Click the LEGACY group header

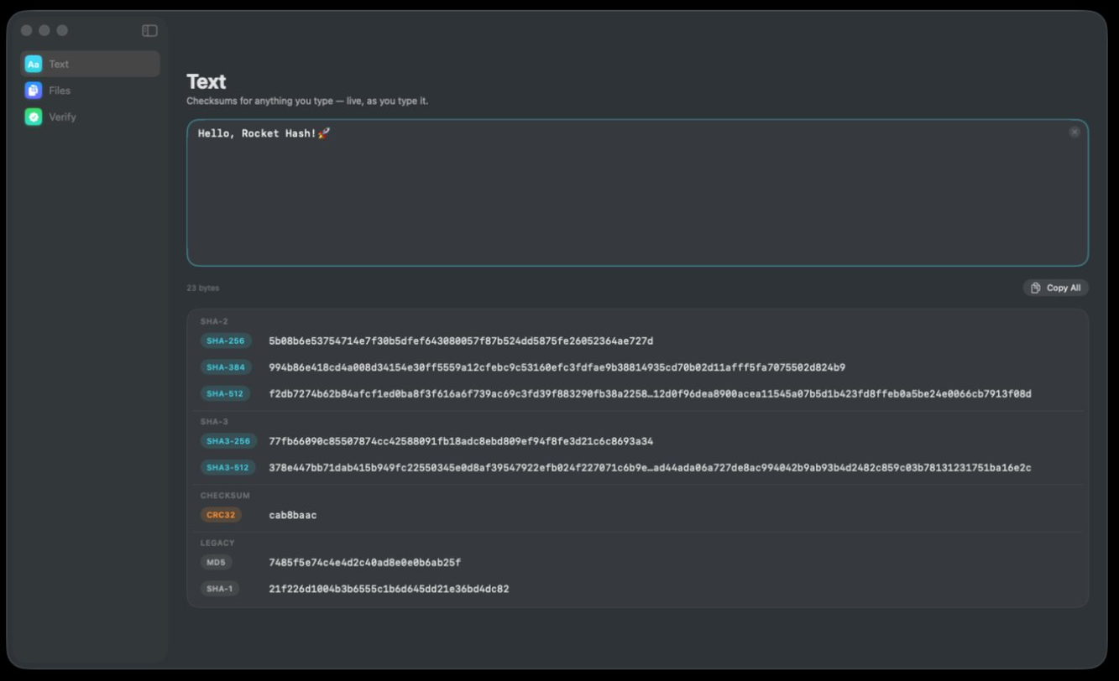[217, 543]
